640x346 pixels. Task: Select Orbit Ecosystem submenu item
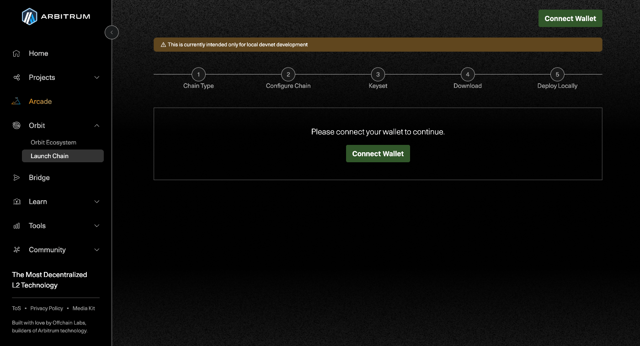pyautogui.click(x=53, y=143)
